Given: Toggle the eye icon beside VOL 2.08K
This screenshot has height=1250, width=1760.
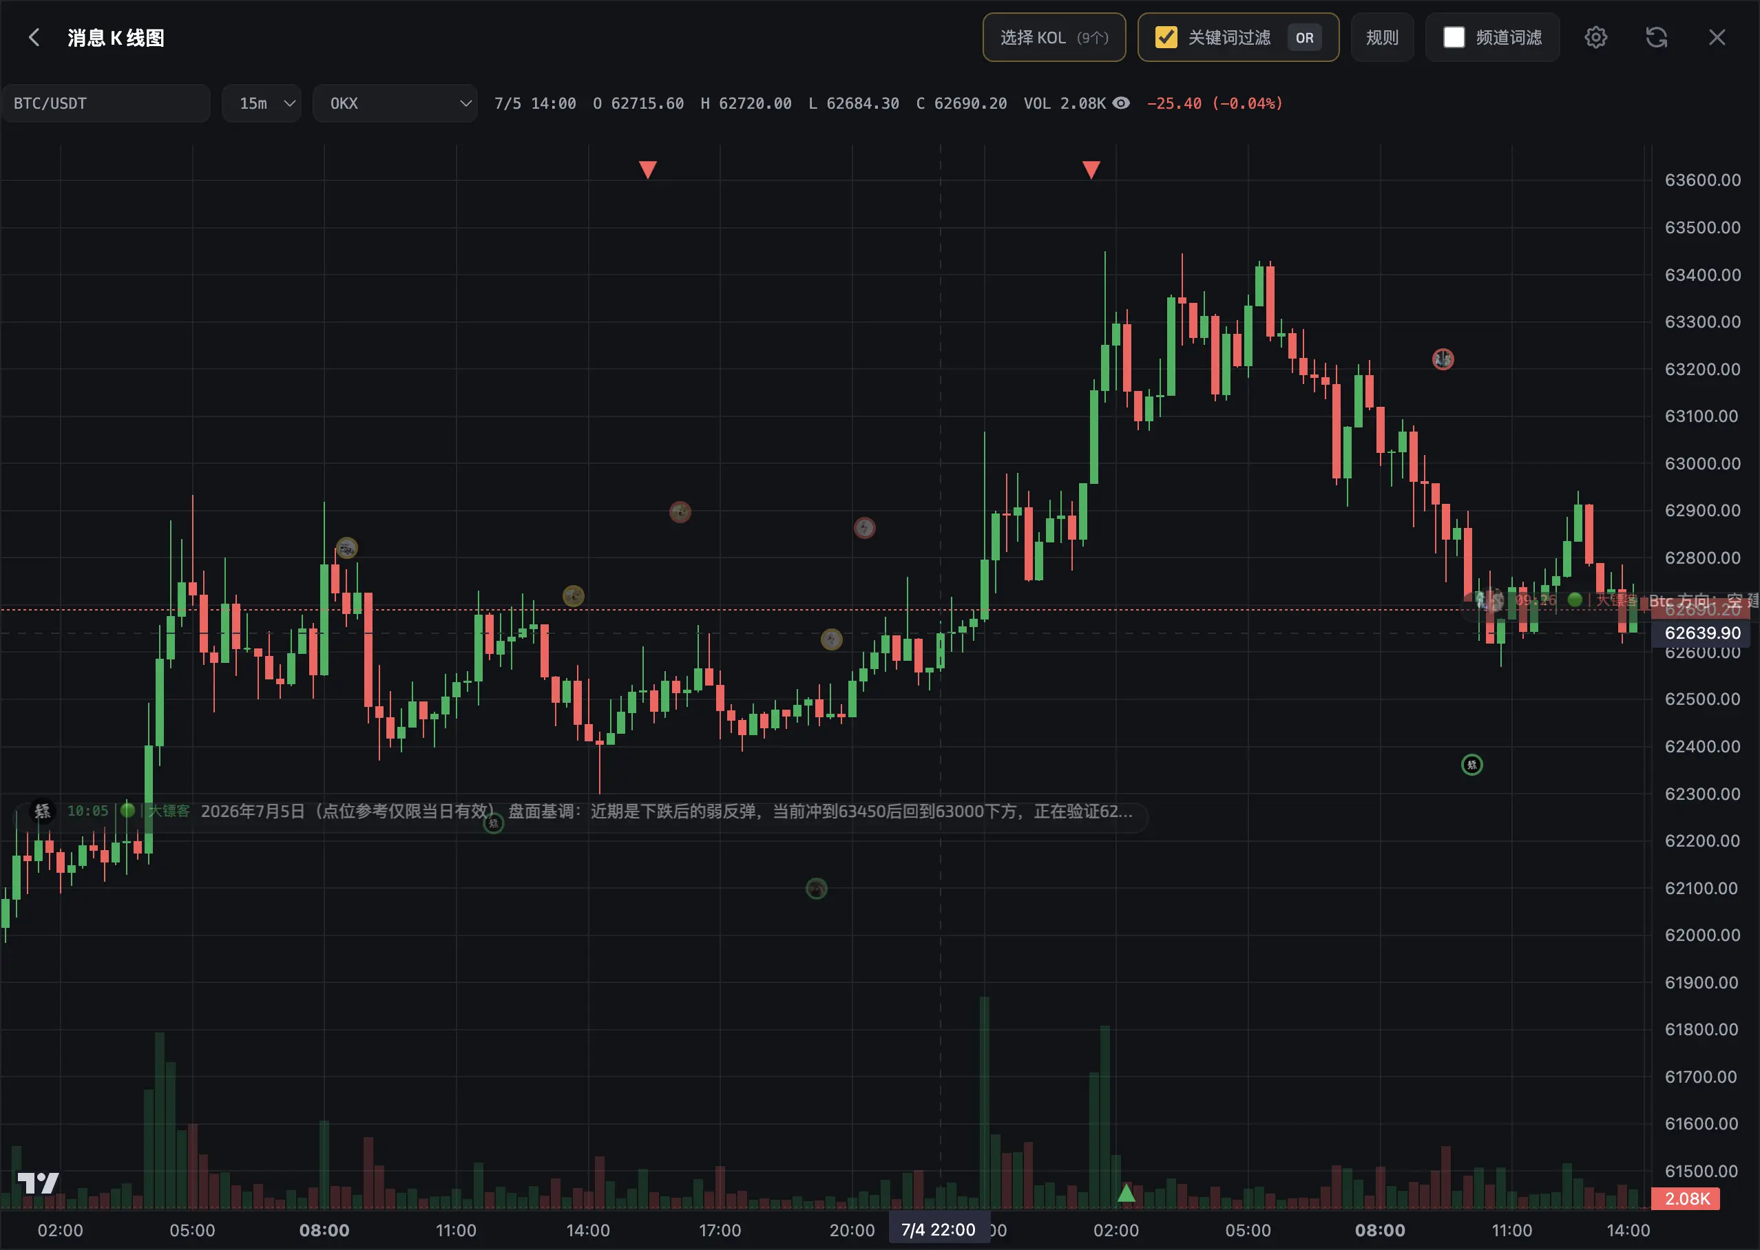Looking at the screenshot, I should [1122, 103].
